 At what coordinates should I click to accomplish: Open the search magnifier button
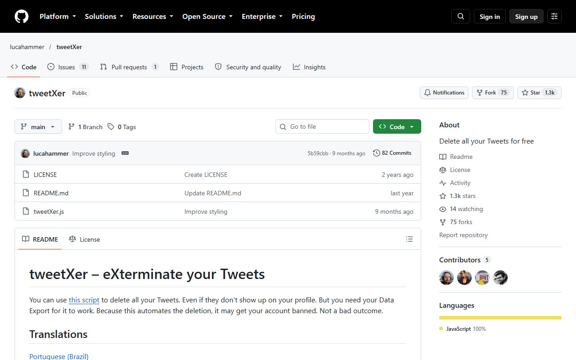[x=461, y=17]
